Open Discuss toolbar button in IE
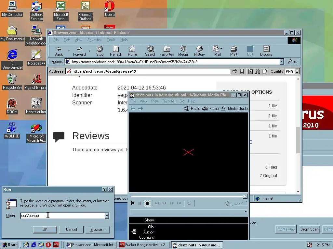Viewport: 333px width, 249px height. 266,51
